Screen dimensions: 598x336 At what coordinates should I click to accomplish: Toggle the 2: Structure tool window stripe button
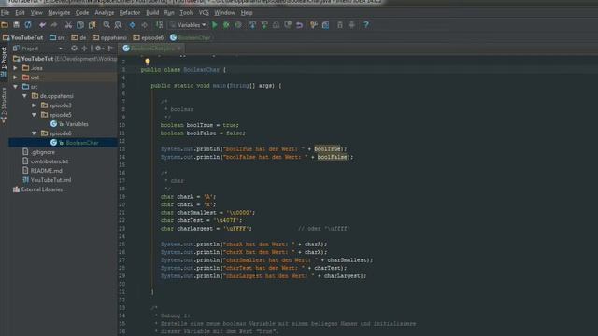click(4, 105)
